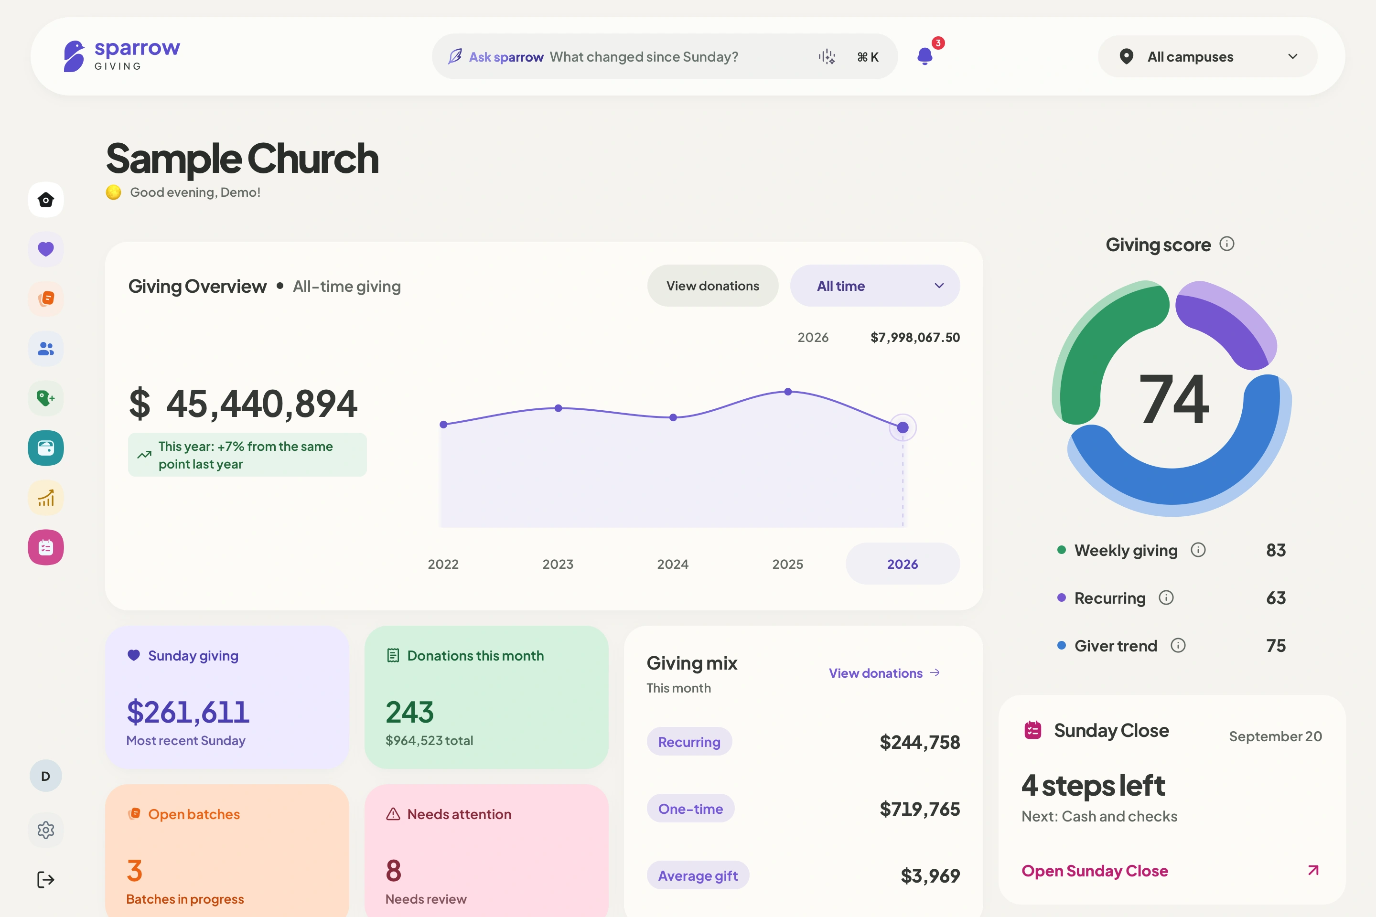Click the Giving score info icon
The height and width of the screenshot is (917, 1376).
point(1227,244)
